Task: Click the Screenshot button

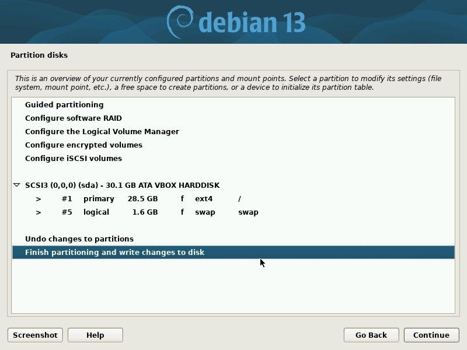Action: click(x=35, y=335)
